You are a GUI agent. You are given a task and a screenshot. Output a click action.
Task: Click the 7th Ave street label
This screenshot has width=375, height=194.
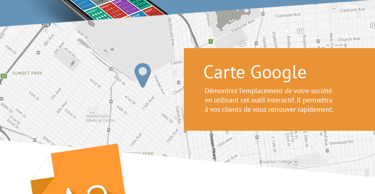pos(56,94)
